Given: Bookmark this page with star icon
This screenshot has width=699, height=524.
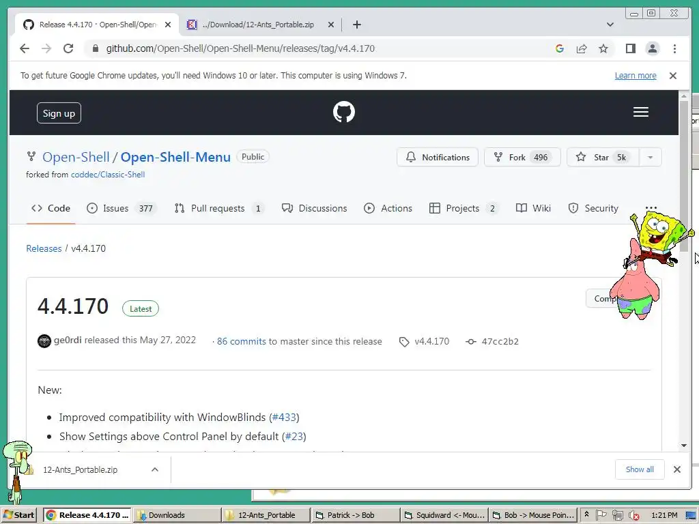Looking at the screenshot, I should (603, 48).
